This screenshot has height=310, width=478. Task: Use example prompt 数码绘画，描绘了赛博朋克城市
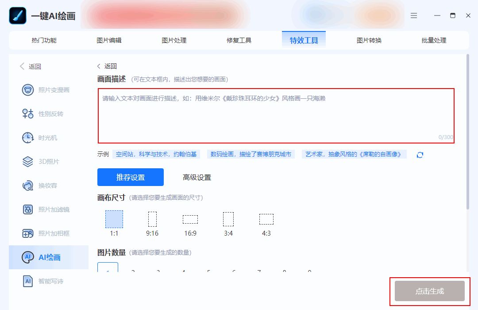tap(251, 155)
